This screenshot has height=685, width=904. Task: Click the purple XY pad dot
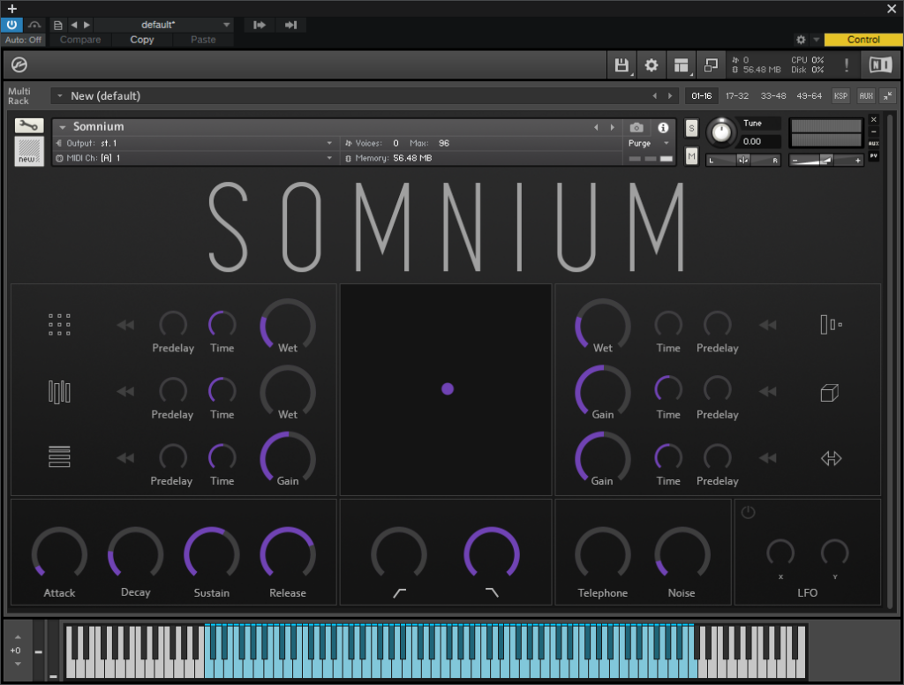click(x=448, y=389)
